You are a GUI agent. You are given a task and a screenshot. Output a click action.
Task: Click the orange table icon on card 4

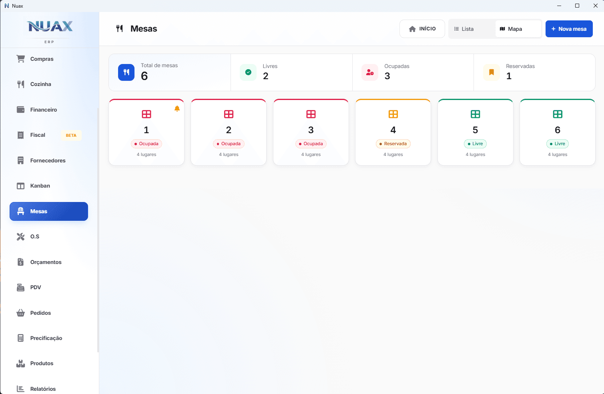[x=393, y=114]
